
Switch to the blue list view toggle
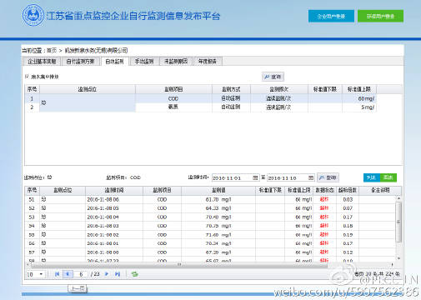(372, 177)
